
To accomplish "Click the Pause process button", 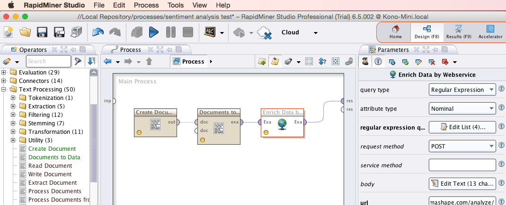I will tap(171, 32).
